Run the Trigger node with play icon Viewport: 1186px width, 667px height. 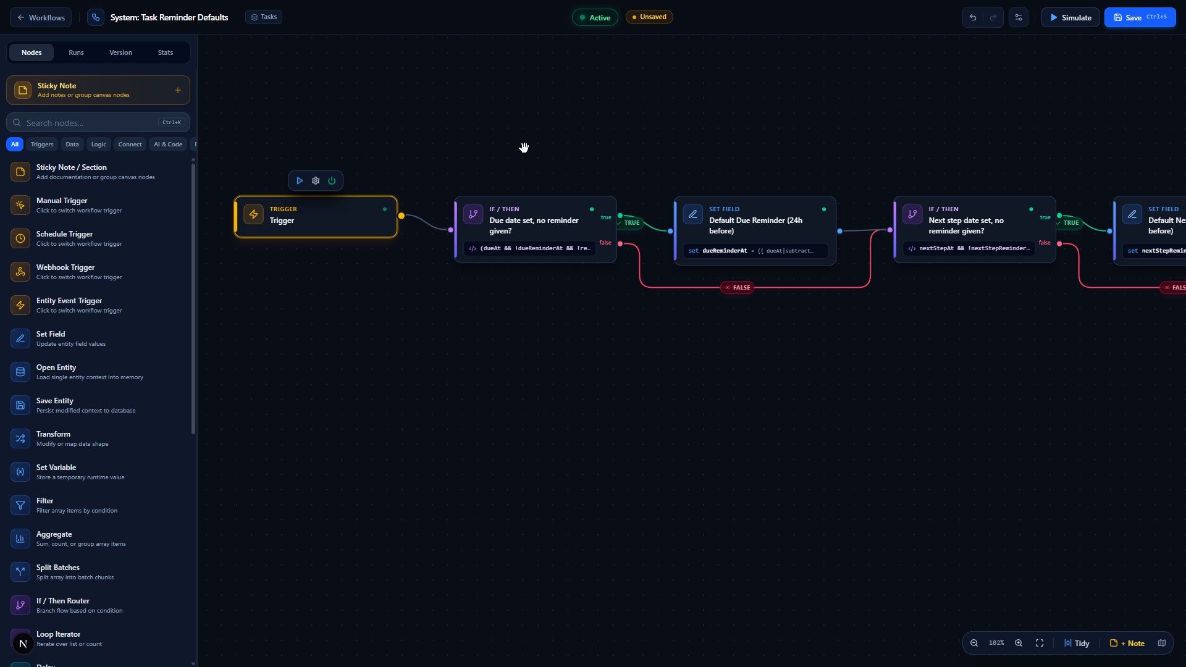click(x=300, y=181)
